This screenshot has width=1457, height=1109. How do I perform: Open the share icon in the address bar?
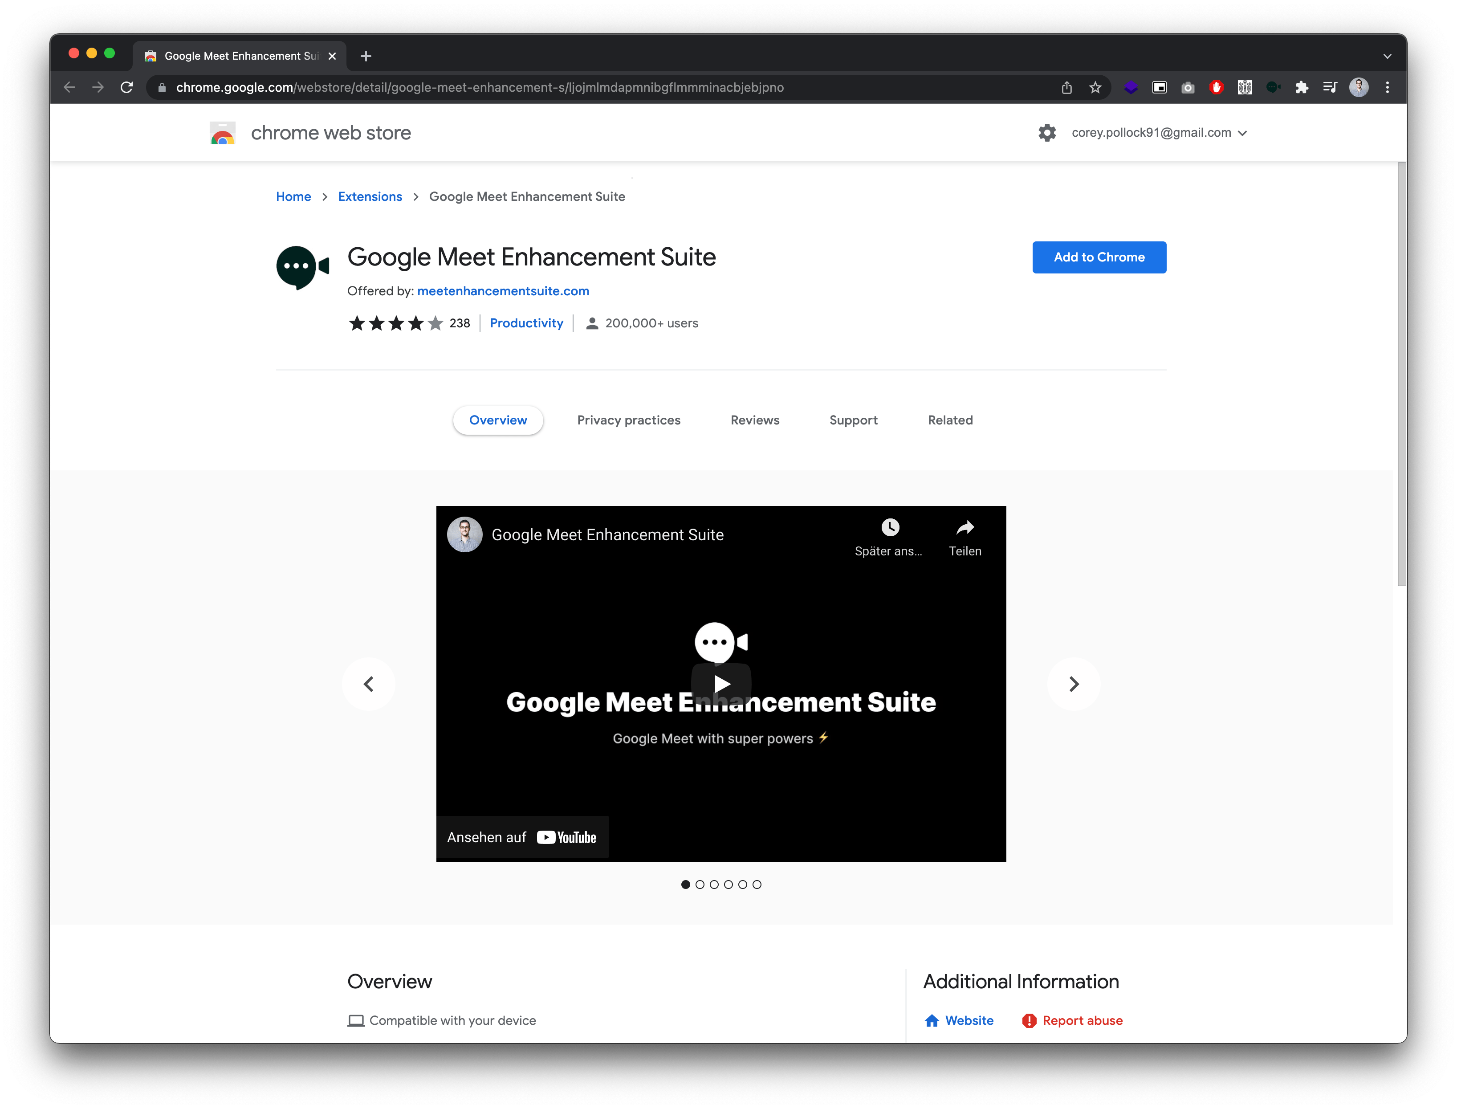pyautogui.click(x=1066, y=86)
